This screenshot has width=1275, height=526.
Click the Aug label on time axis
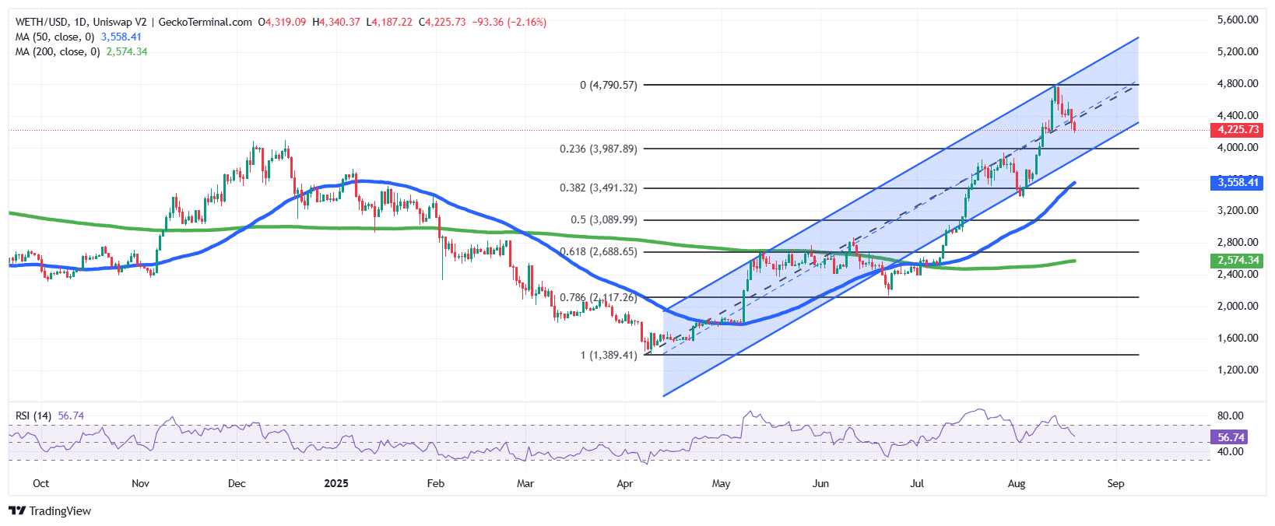pos(1017,483)
